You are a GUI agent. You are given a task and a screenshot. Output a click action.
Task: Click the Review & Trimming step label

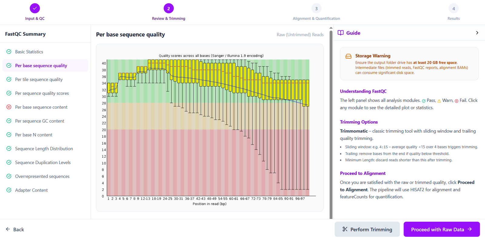[169, 18]
